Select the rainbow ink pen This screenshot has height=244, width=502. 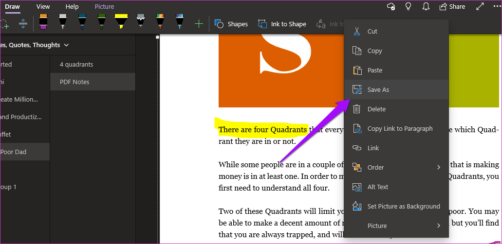pyautogui.click(x=160, y=22)
